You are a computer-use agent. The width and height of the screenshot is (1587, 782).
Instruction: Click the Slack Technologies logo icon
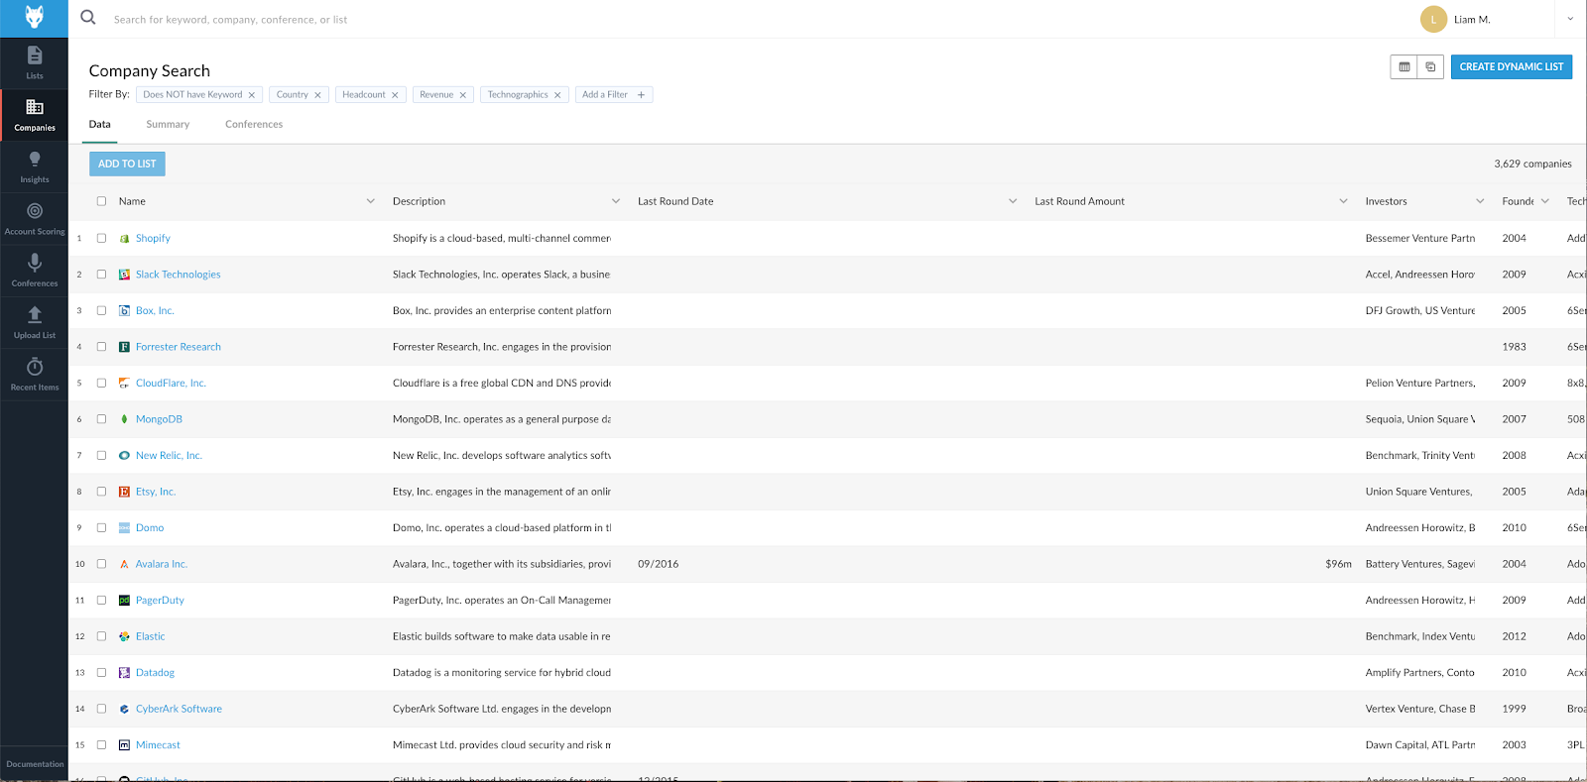coord(124,275)
